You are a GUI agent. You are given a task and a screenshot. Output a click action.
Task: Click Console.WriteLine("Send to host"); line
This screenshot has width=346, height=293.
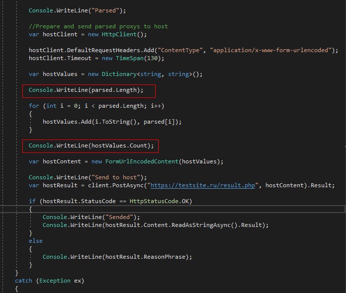click(x=87, y=177)
